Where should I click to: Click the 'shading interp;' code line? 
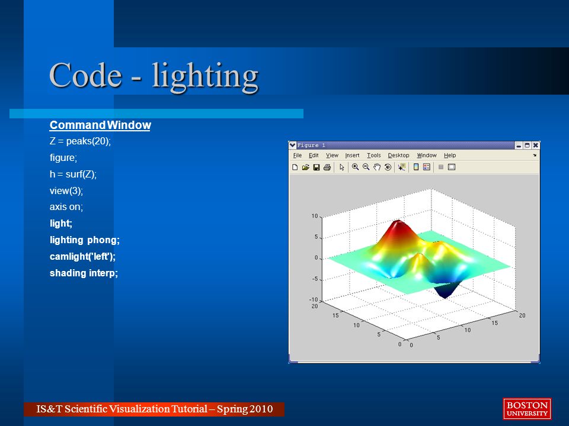(x=84, y=273)
